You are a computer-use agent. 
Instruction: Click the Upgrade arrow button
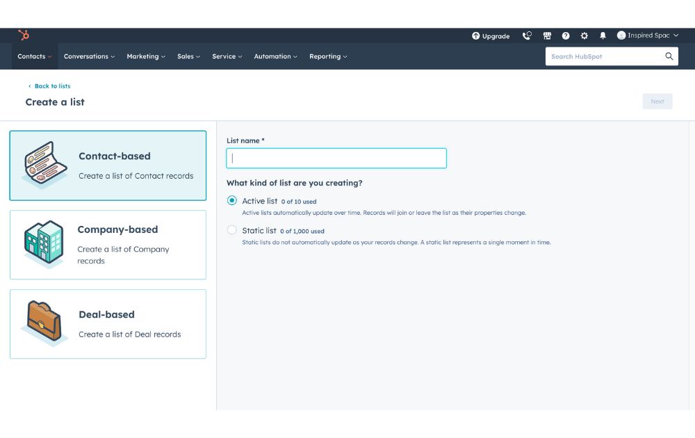click(491, 36)
